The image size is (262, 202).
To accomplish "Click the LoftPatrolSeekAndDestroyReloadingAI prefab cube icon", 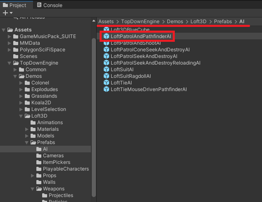I will click(106, 63).
